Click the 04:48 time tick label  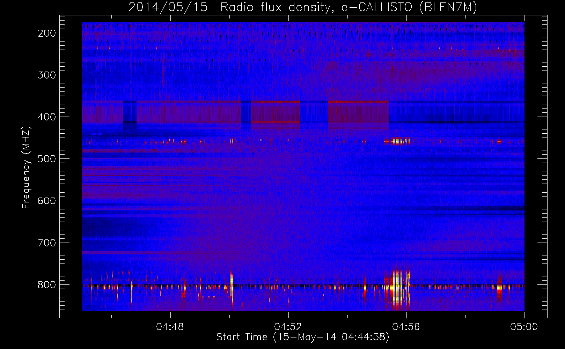[170, 327]
